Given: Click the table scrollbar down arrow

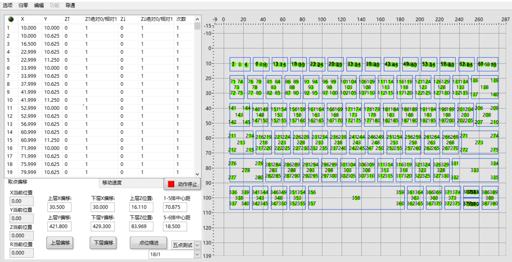Looking at the screenshot, I should point(197,174).
